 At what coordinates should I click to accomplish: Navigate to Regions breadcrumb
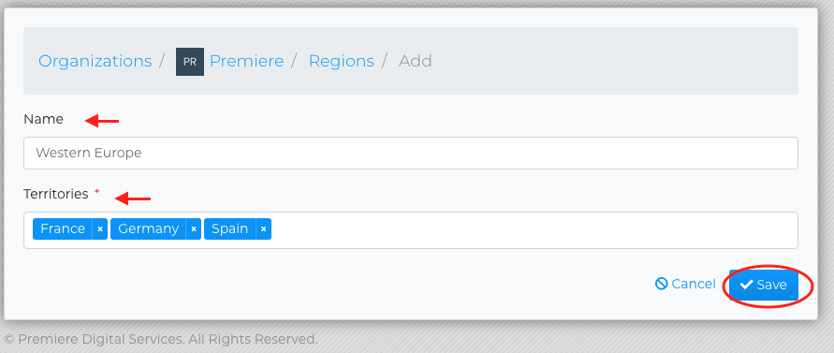[342, 61]
